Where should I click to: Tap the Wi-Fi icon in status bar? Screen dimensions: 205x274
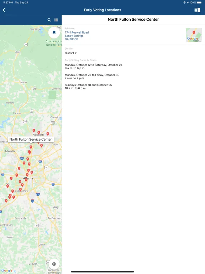coord(184,2)
